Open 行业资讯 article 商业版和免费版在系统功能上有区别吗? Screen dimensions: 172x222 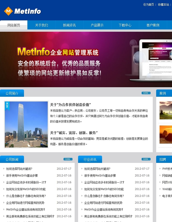(108, 216)
